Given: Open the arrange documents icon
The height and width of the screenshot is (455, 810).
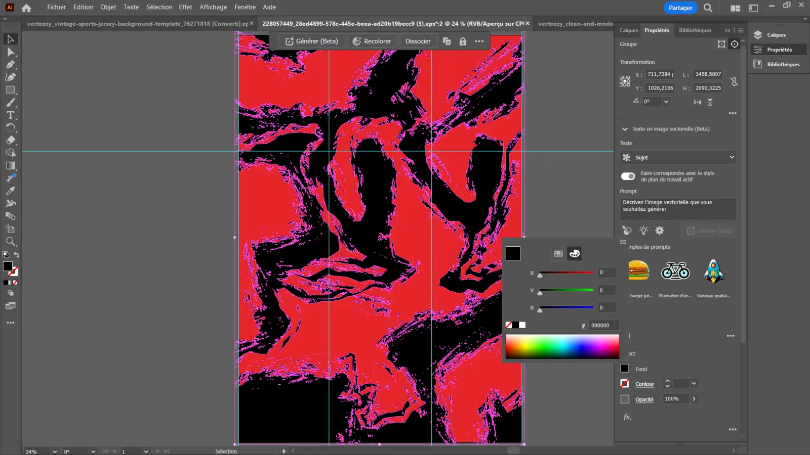Looking at the screenshot, I should click(x=736, y=8).
